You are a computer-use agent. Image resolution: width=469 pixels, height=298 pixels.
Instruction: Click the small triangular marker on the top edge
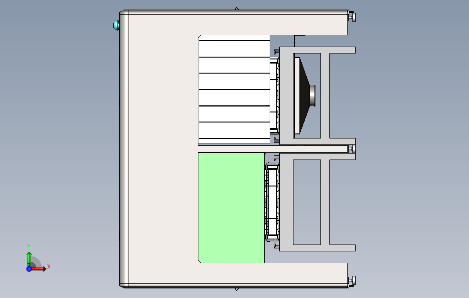point(237,8)
